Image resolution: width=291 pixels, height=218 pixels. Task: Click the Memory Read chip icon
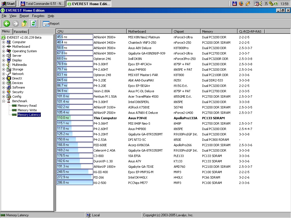(x=14, y=106)
